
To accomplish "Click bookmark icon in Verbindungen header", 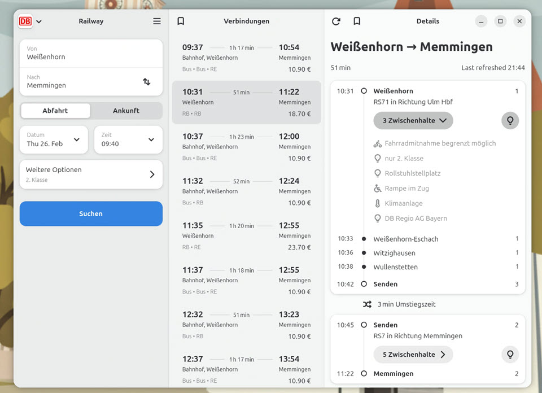I will (x=181, y=21).
